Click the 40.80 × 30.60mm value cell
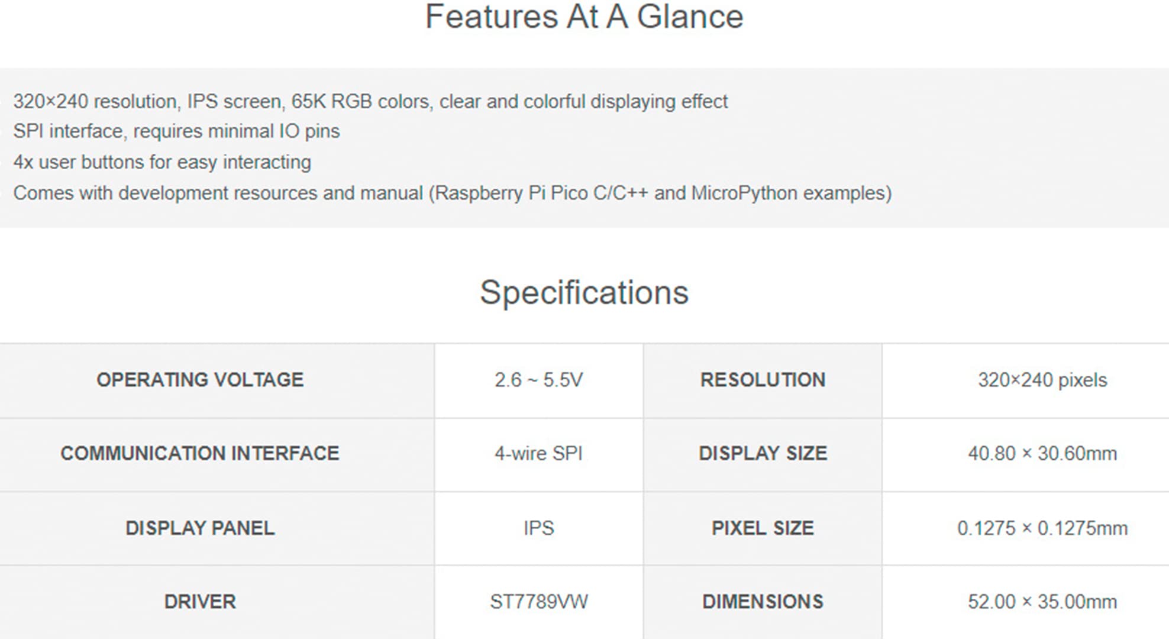Viewport: 1169px width, 639px height. pos(1042,454)
